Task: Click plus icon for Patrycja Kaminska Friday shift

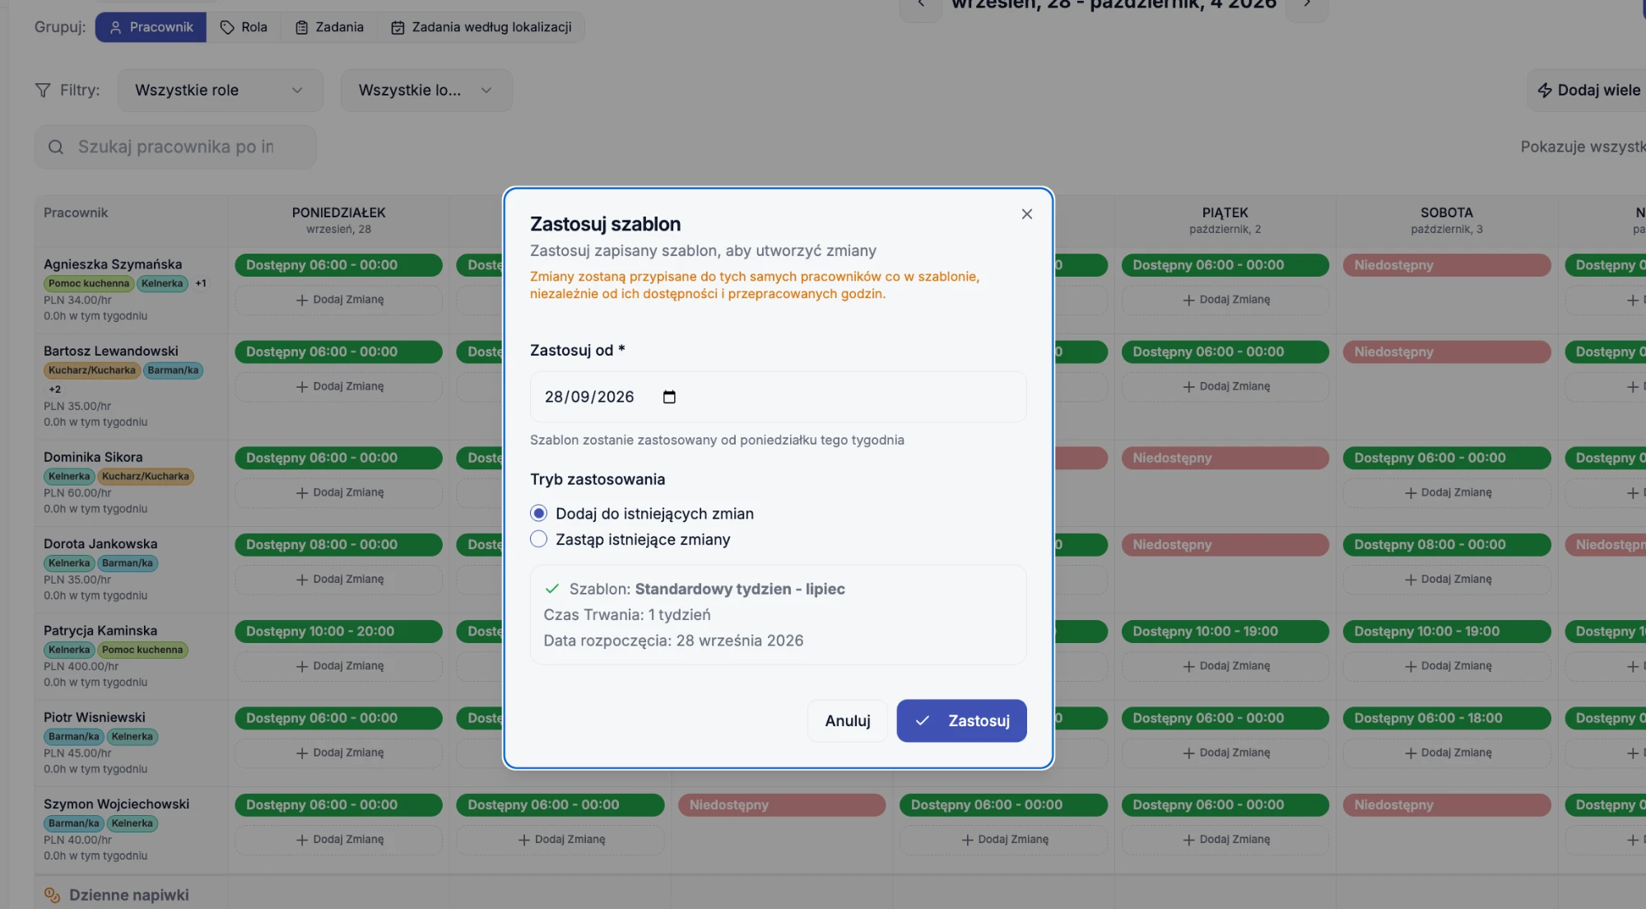Action: 1188,666
